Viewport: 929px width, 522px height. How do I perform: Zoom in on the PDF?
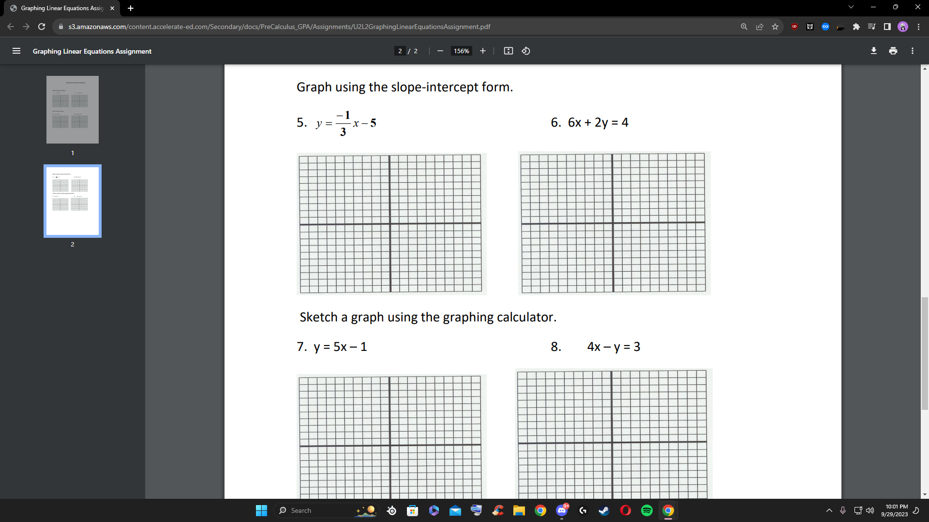482,51
